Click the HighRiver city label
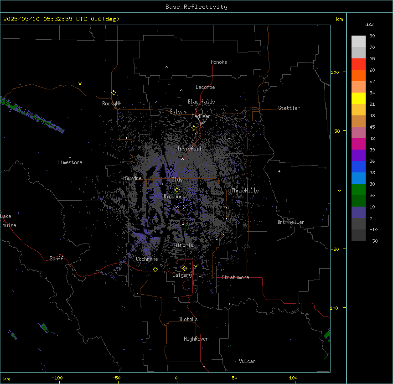The width and height of the screenshot is (393, 384). [196, 339]
